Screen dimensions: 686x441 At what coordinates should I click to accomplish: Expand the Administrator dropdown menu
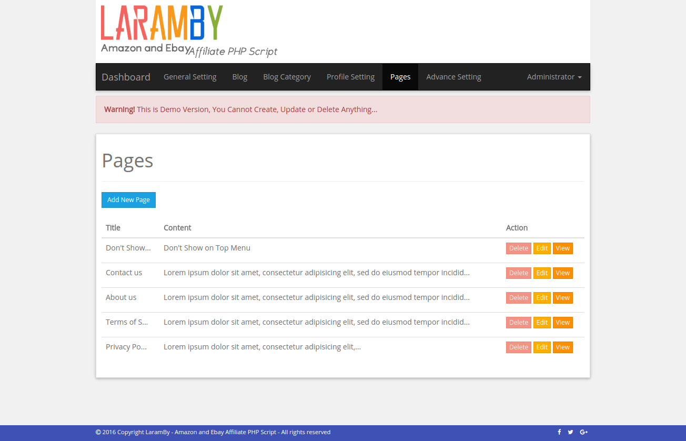click(554, 77)
